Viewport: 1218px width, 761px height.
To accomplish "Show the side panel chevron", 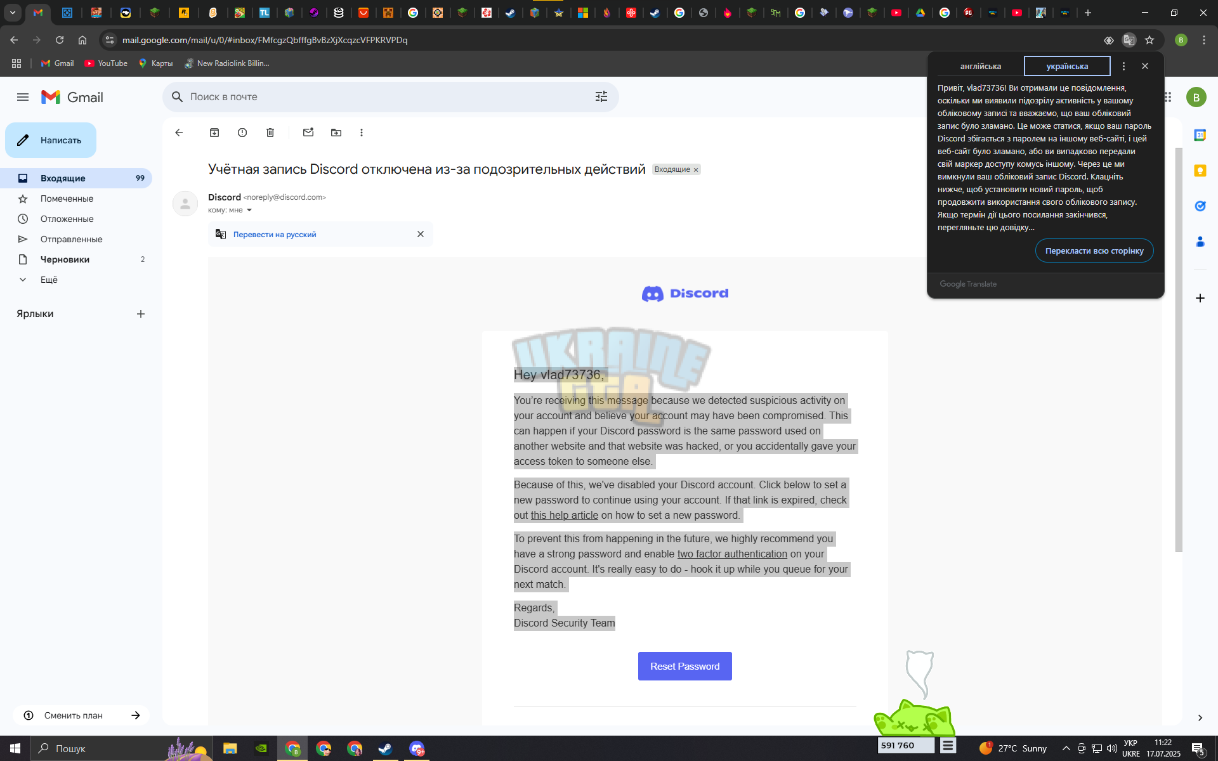I will 1200,718.
